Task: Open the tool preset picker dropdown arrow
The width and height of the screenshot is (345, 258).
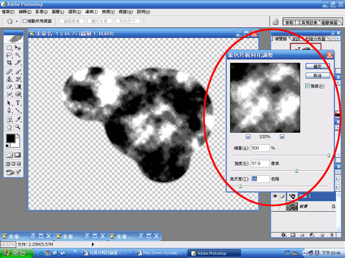Action: 16,21
